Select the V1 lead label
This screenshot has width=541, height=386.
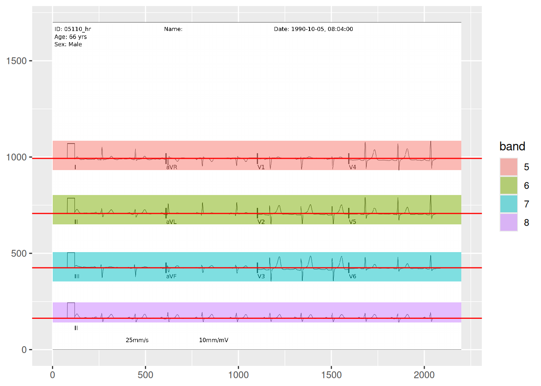click(x=261, y=167)
